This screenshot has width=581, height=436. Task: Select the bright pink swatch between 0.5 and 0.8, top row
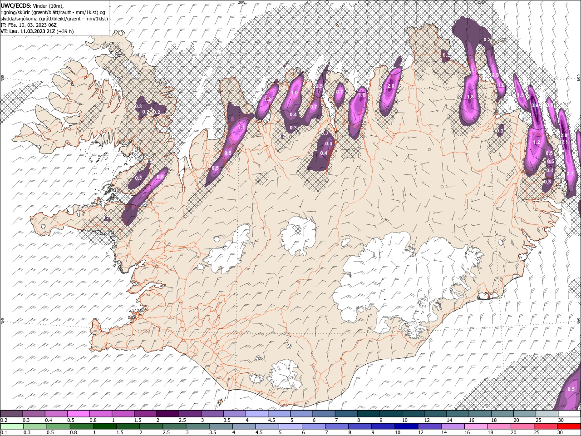79,413
